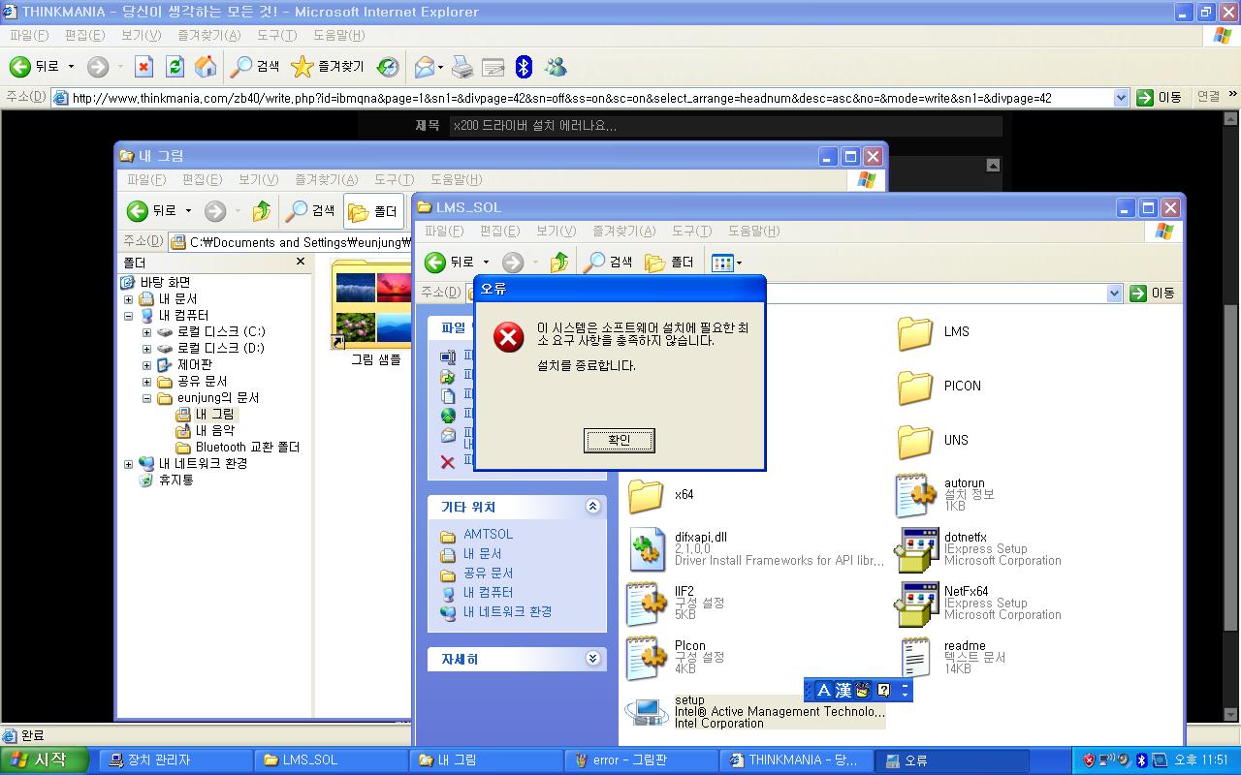Open the setup Intel installer file
The height and width of the screenshot is (775, 1241).
[648, 712]
